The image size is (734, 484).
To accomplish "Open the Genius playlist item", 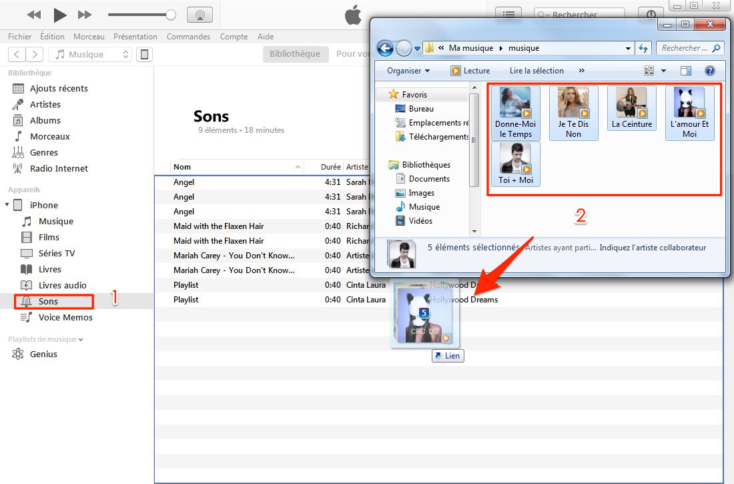I will tap(43, 354).
